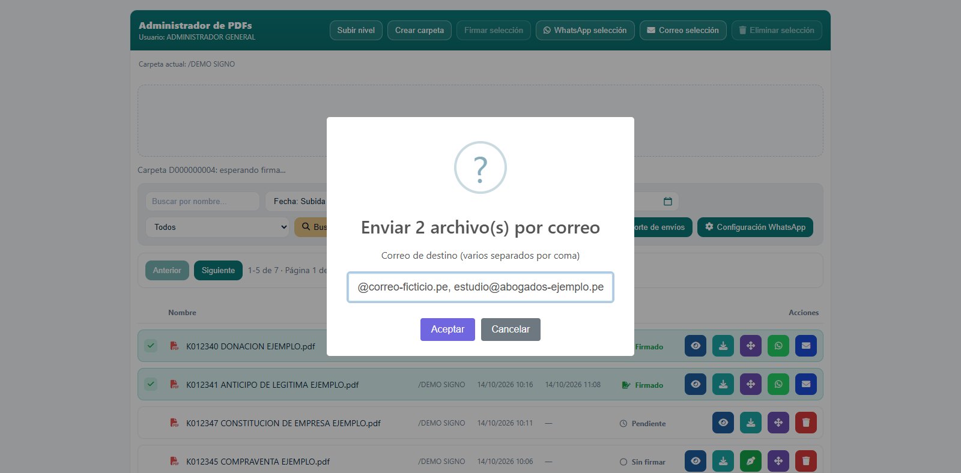Open the Fecha: Subida dropdown

point(297,201)
